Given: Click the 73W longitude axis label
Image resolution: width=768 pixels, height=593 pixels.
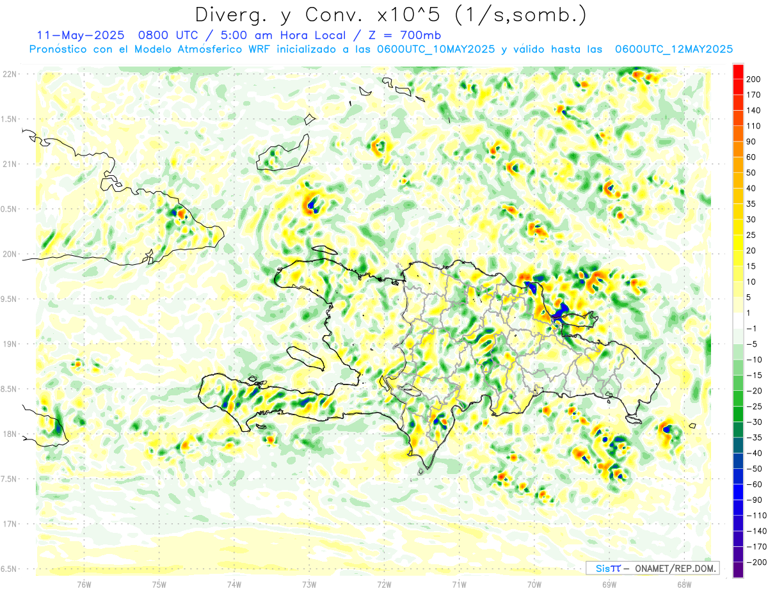Looking at the screenshot, I should tap(309, 584).
